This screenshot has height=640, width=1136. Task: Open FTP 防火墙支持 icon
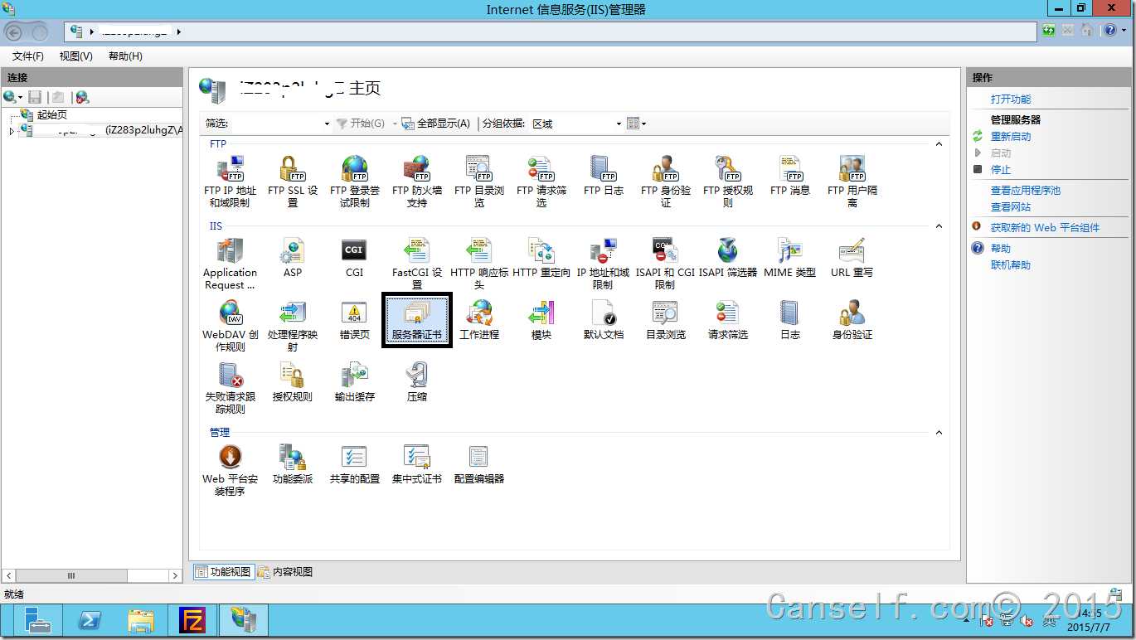417,181
